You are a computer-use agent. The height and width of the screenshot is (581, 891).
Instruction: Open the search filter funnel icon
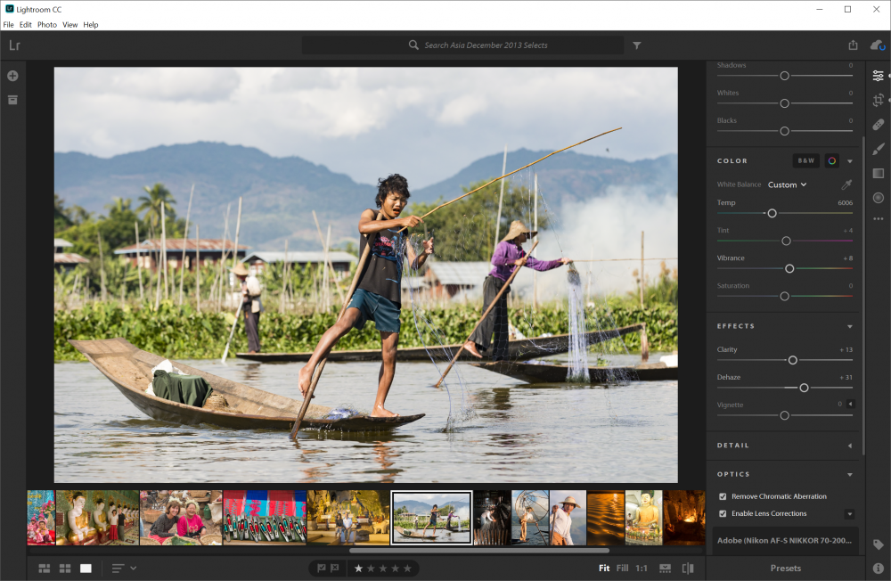637,45
